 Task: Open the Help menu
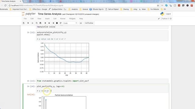(x=81, y=19)
